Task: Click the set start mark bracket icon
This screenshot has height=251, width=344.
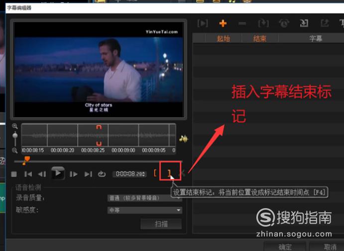Action: pos(155,173)
